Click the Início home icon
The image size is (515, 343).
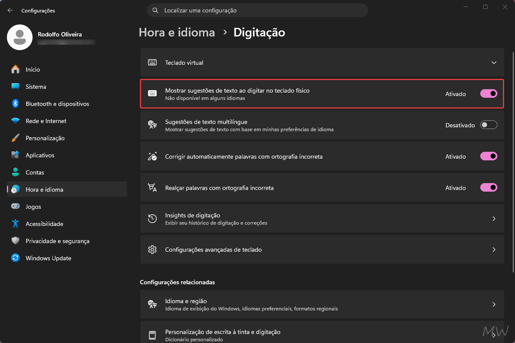pyautogui.click(x=15, y=69)
